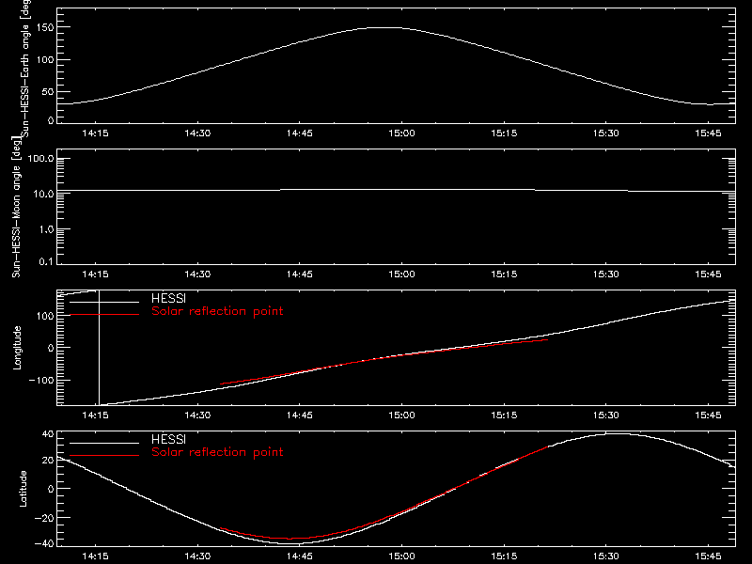
Task: Click white HESSI legend line in Longitude plot
Action: point(104,302)
